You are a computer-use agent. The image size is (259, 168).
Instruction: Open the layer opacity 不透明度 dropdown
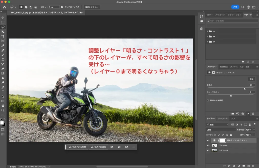pos(254,130)
